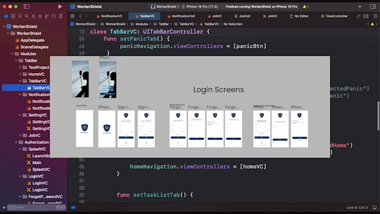Open the bookmark navigator
Viewport: 380px width, 214px height.
[x=20, y=16]
